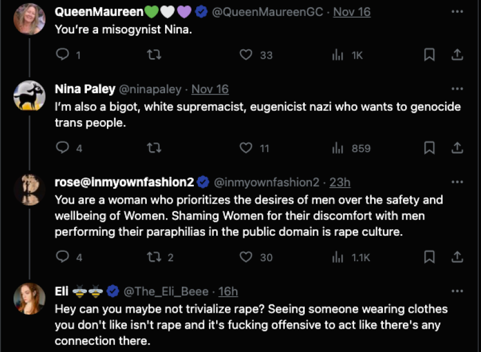Open more options on Nina Paley's tweet
Viewport: 481px width, 352px height.
coord(457,89)
